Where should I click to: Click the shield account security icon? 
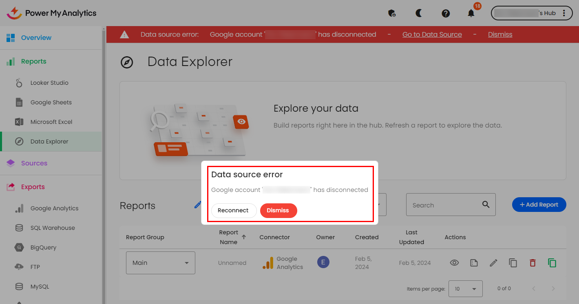(392, 13)
